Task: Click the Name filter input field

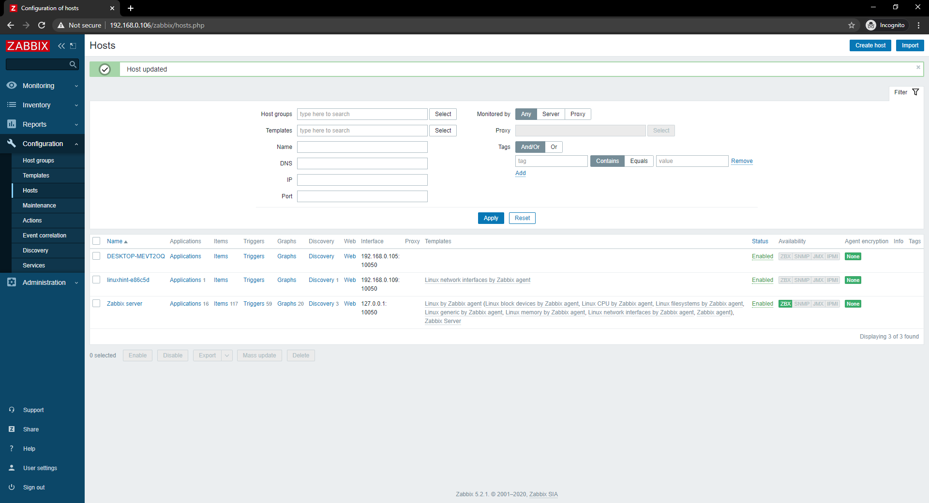Action: coord(362,147)
